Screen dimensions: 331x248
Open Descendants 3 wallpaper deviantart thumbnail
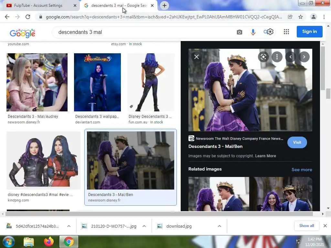pyautogui.click(x=97, y=82)
